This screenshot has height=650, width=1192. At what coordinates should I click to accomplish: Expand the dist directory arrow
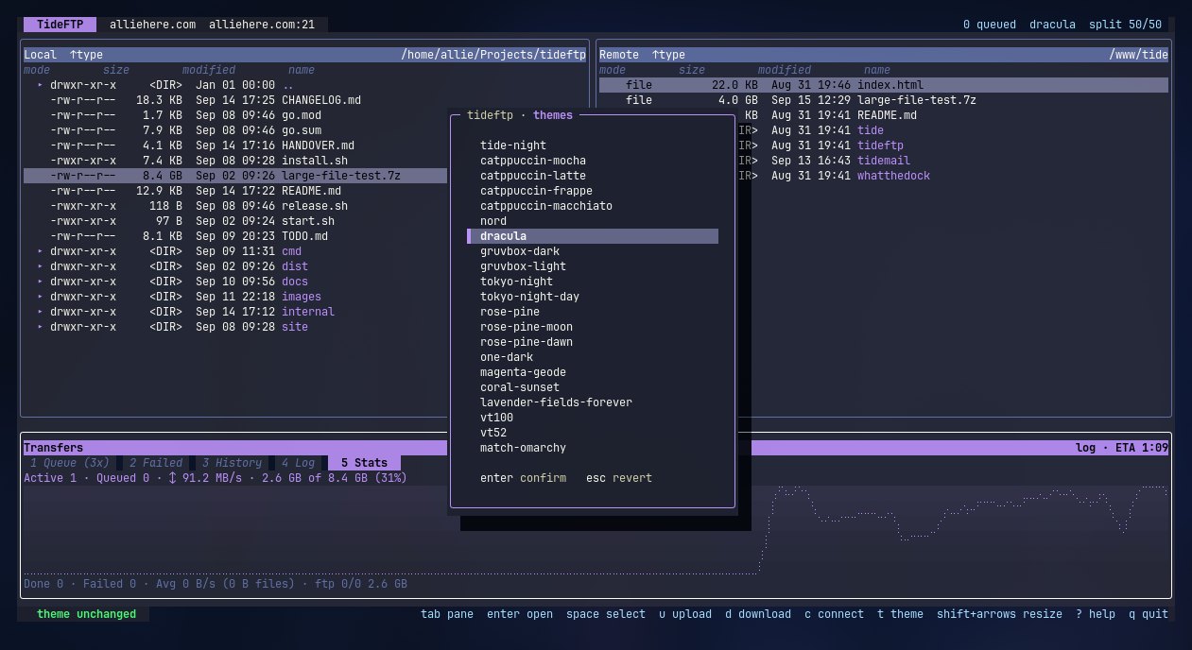point(40,266)
